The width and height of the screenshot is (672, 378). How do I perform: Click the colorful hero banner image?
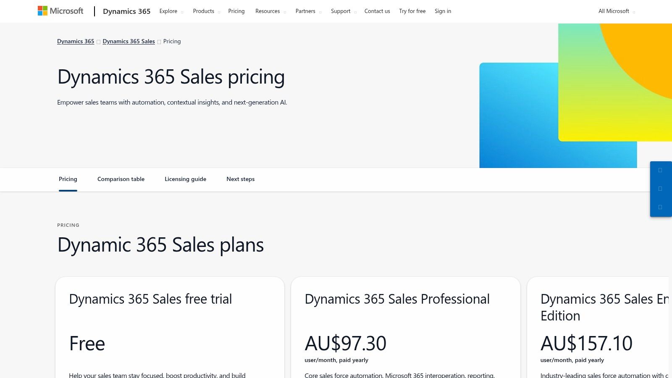point(575,96)
